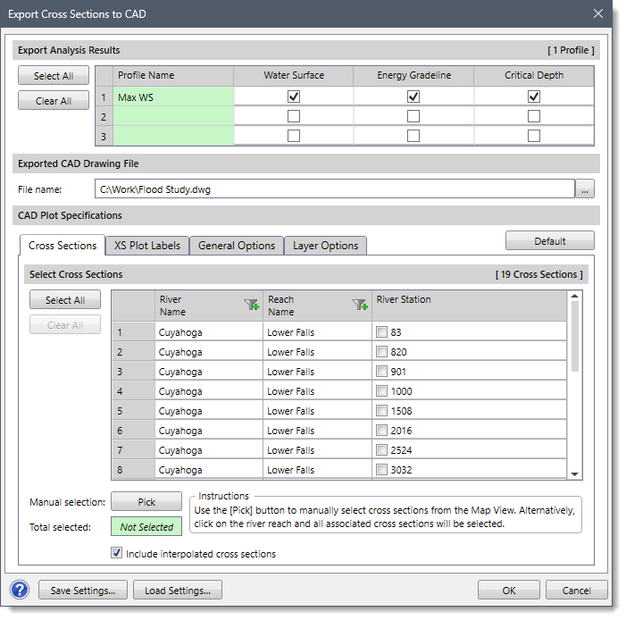Select river station 820 checkbox
The width and height of the screenshot is (626, 620).
381,352
